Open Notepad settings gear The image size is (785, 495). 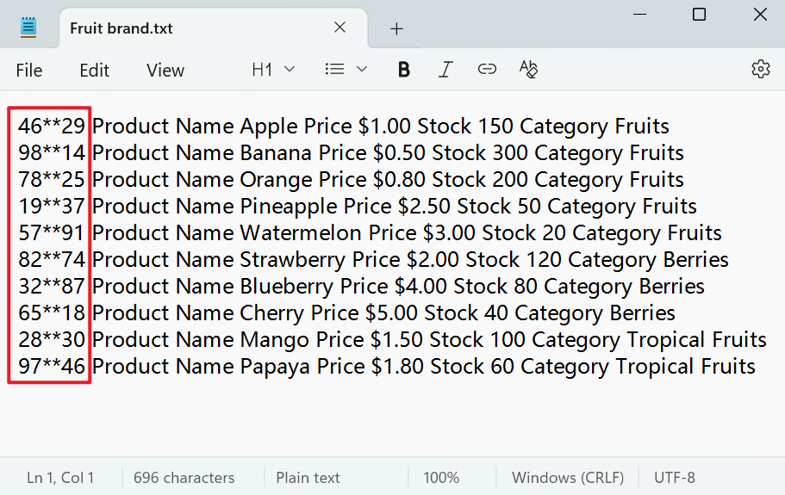click(x=760, y=70)
